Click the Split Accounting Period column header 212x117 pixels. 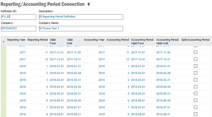(x=195, y=40)
